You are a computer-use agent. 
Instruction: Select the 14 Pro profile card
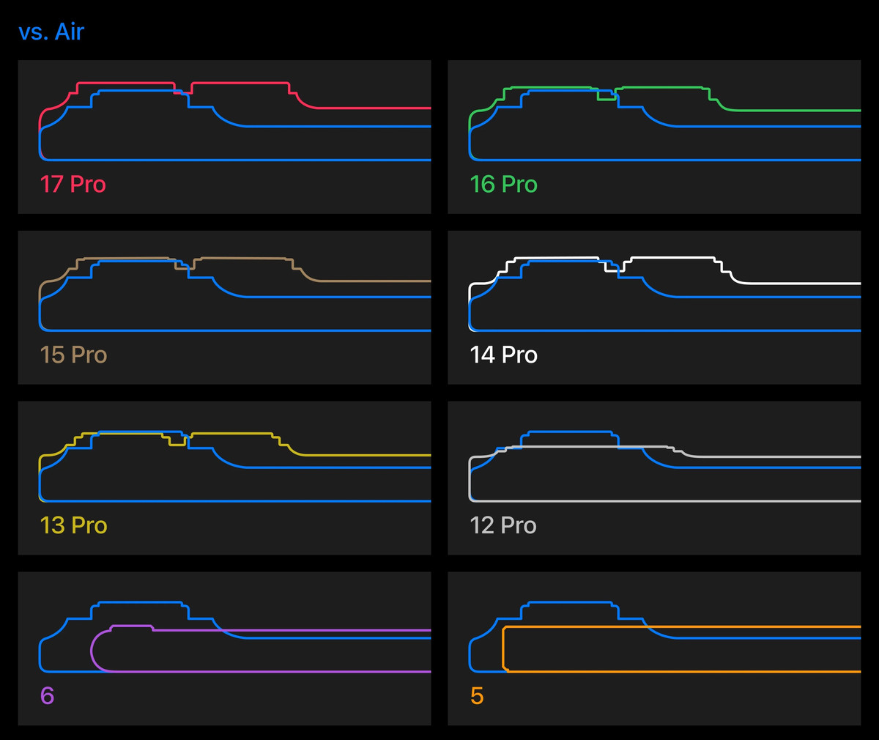(x=654, y=308)
